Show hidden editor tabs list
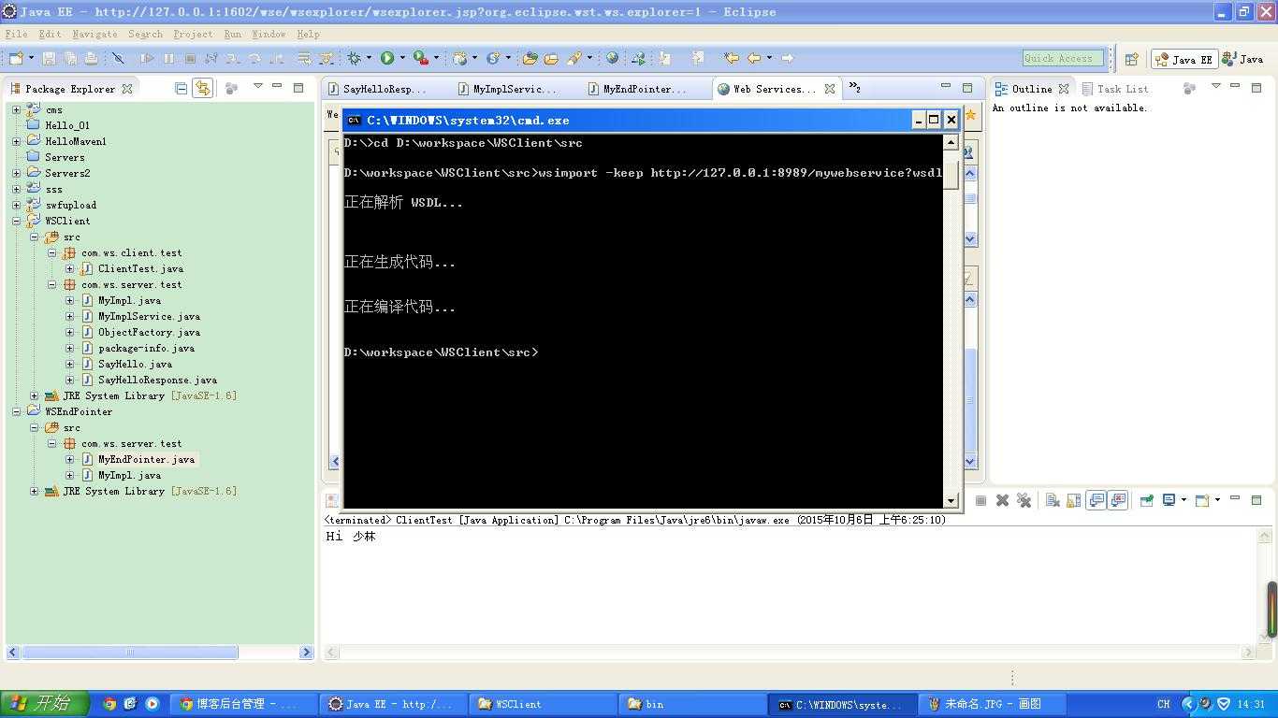The image size is (1278, 718). click(x=854, y=88)
